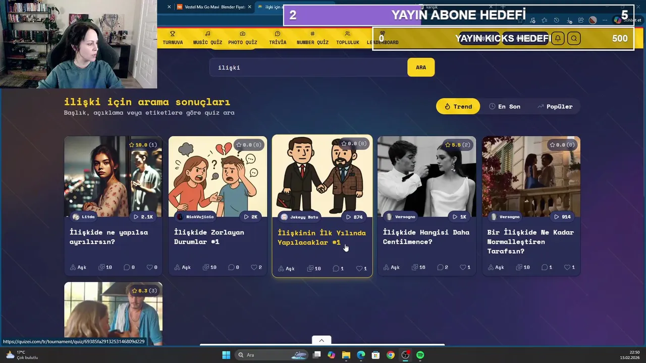Click the 2.1K play count badge
The height and width of the screenshot is (363, 646).
pos(143,217)
